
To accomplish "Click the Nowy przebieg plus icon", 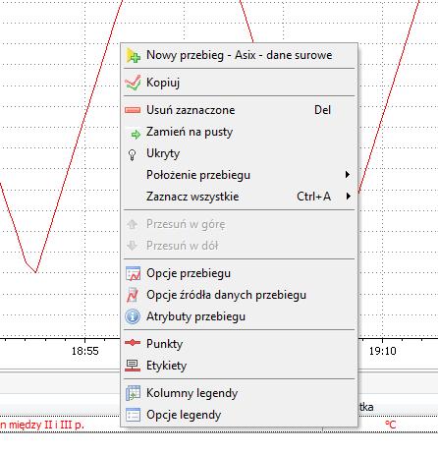I will (133, 55).
